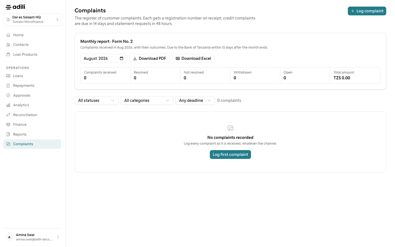
Task: Click the adili logo icon
Action: [9, 7]
